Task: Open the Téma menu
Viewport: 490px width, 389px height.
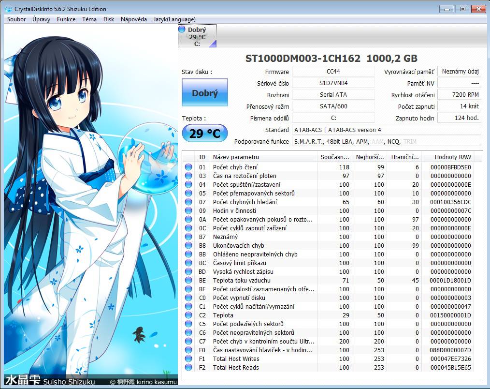Action: click(89, 19)
